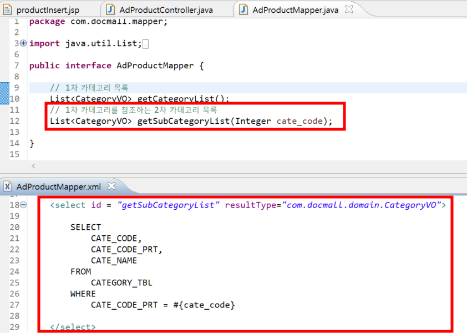The height and width of the screenshot is (333, 467).
Task: Click the collapsed imports placeholder box after List;
Action: pyautogui.click(x=146, y=44)
